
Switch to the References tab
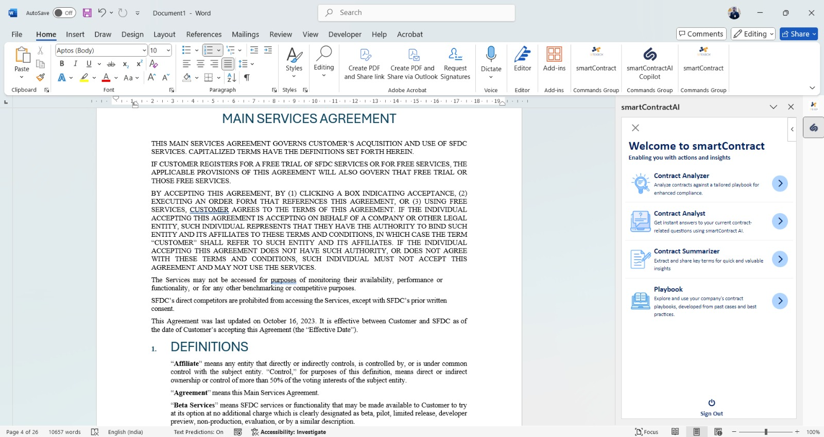204,34
